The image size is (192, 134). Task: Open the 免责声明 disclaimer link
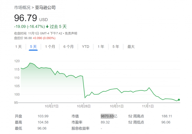point(71,33)
